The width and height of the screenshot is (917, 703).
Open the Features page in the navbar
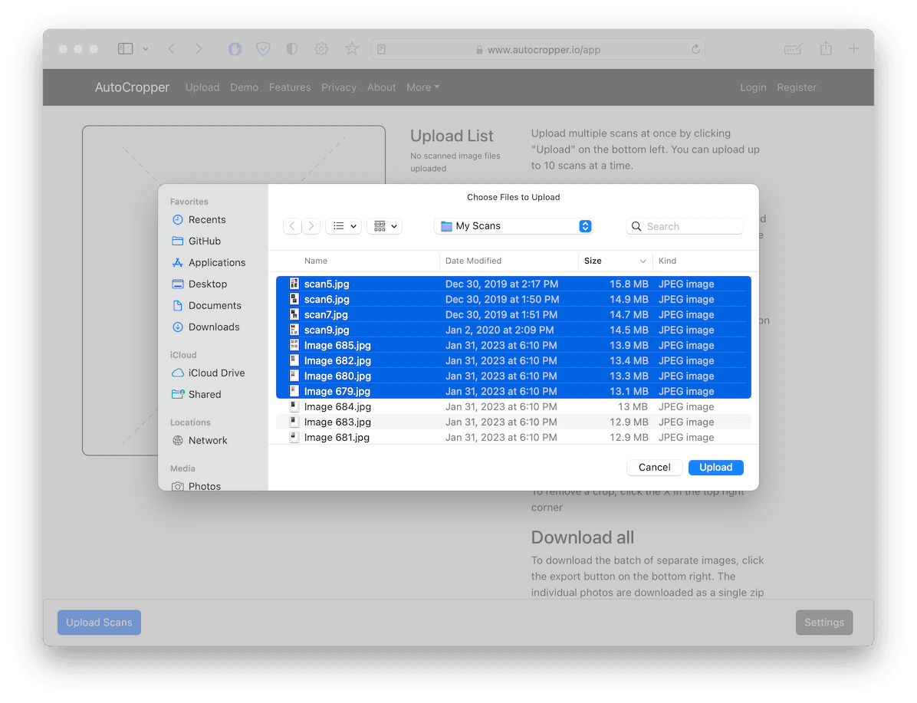click(290, 87)
